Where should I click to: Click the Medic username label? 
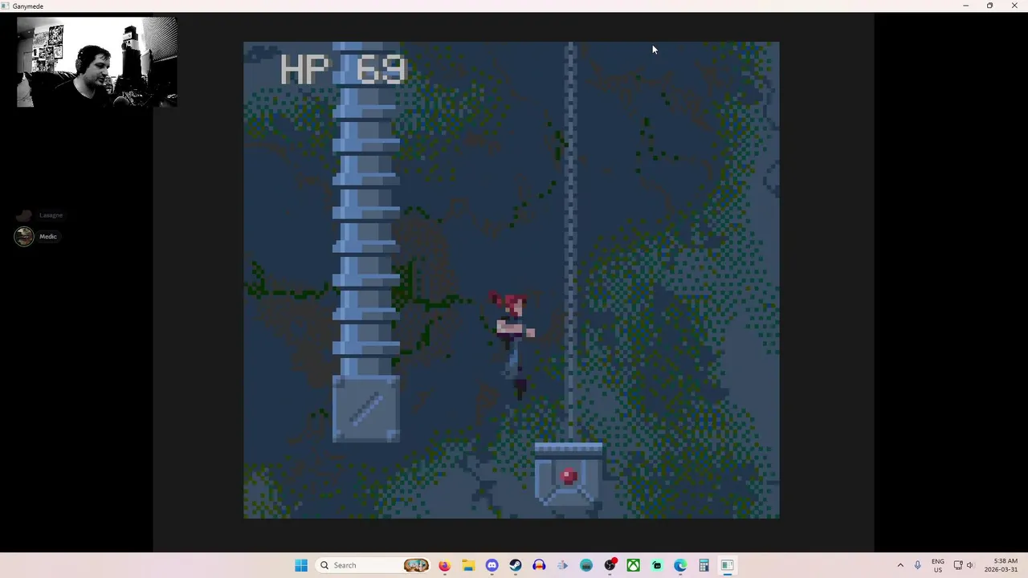[48, 236]
